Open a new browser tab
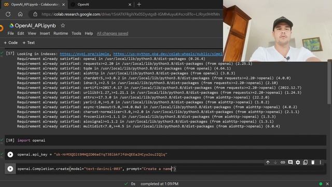This screenshot has width=332, height=187. pyautogui.click(x=139, y=4)
